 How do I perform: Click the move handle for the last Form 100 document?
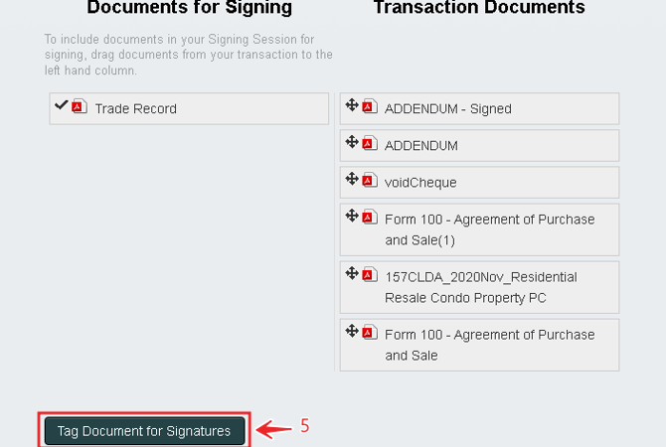(351, 331)
